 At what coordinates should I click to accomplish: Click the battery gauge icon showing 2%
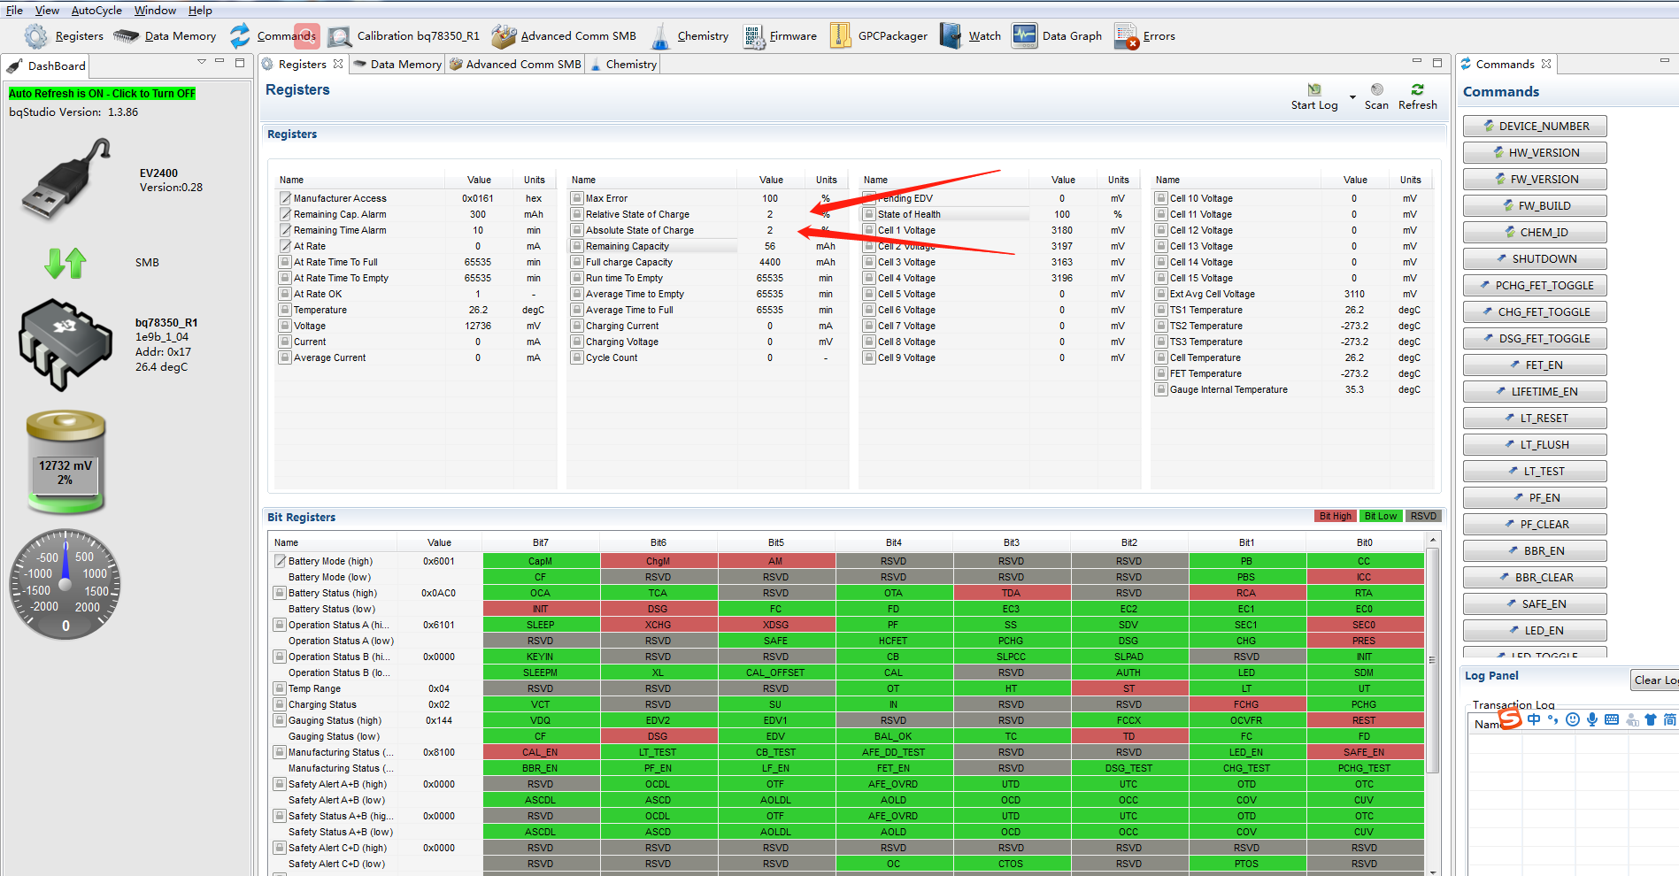click(65, 461)
